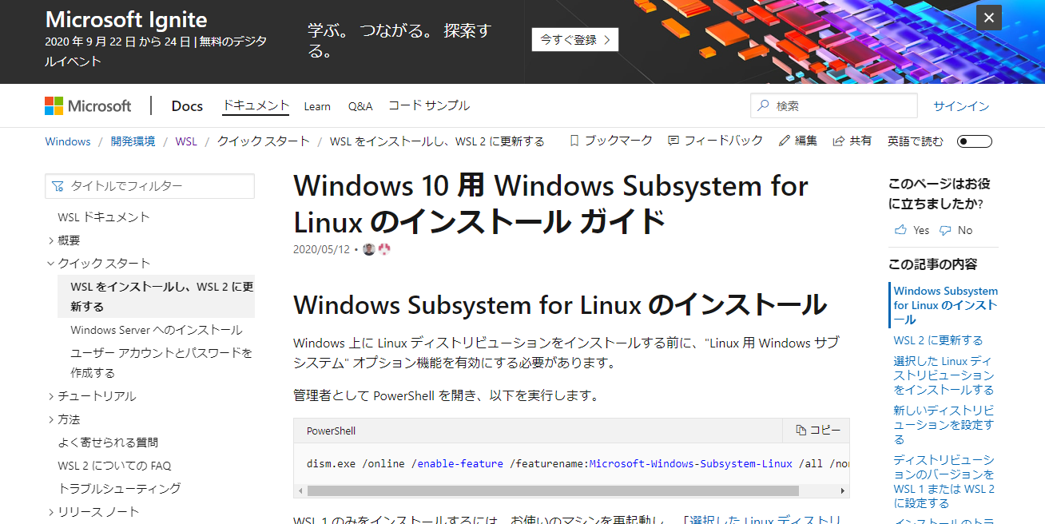Viewport: 1045px width, 524px height.
Task: Click the Microsoft logo
Action: 88,106
